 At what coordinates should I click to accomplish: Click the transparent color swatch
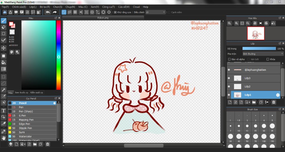coord(12,32)
